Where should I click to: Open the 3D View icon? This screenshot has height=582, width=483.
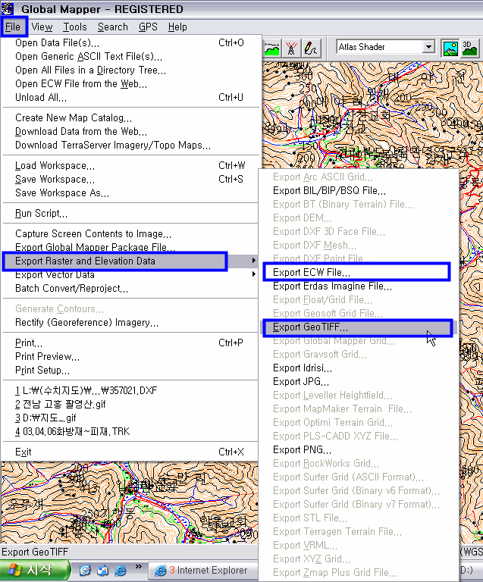click(x=469, y=48)
